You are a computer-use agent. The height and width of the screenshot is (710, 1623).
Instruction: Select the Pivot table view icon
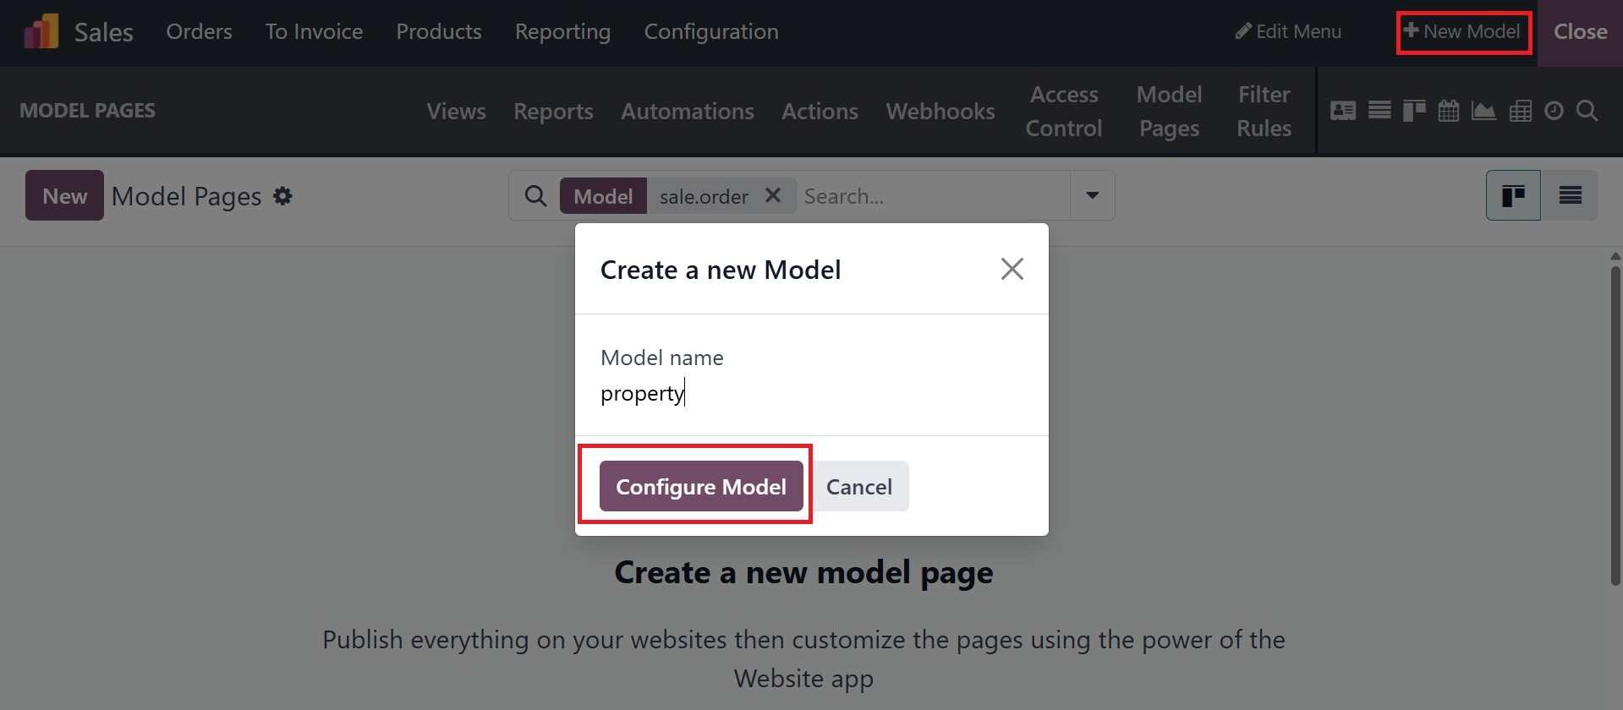point(1520,111)
